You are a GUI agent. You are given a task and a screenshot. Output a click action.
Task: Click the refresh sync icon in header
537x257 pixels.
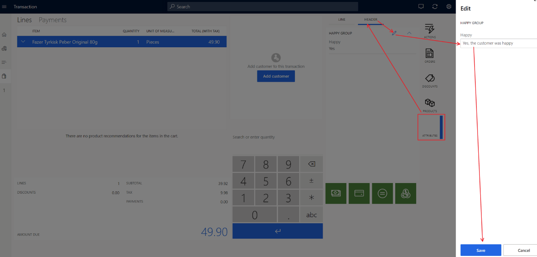[435, 7]
